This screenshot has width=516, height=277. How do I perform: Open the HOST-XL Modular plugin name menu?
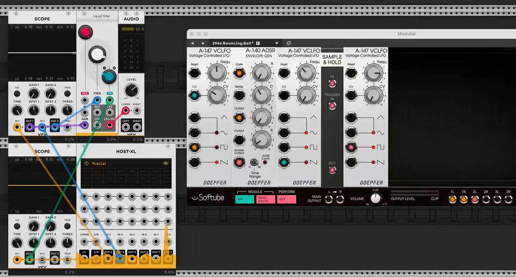point(126,164)
